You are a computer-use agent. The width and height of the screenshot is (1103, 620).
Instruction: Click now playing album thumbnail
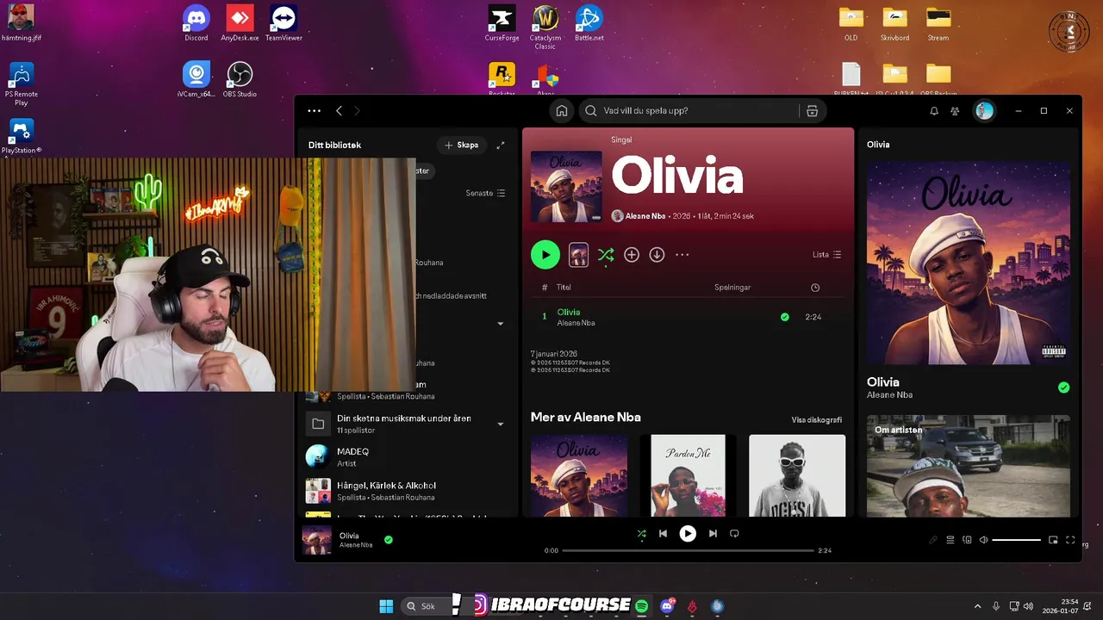[x=317, y=540]
